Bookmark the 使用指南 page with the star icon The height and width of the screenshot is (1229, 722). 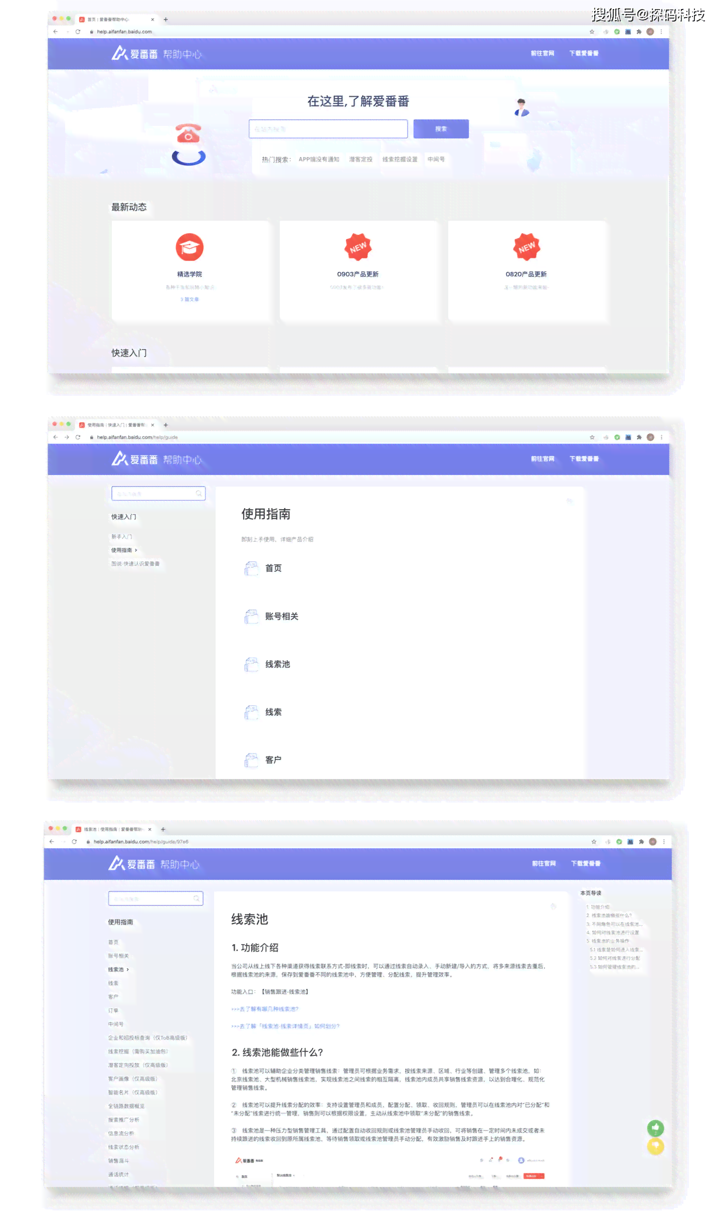(x=592, y=437)
